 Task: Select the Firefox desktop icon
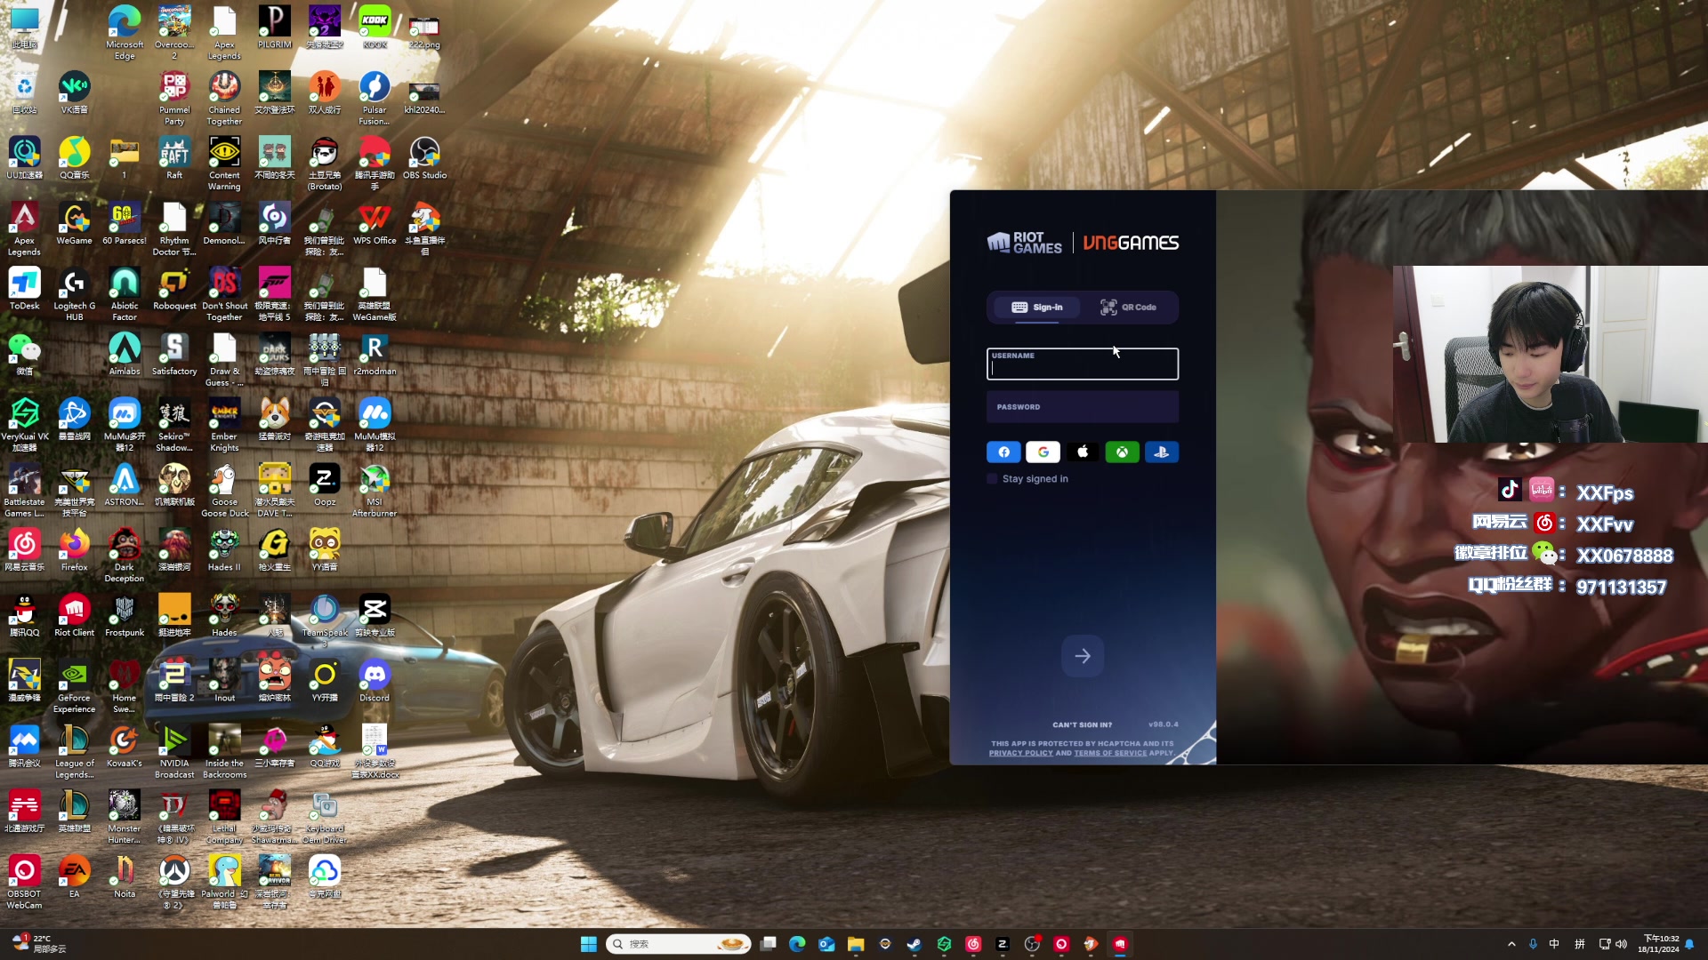coord(75,550)
